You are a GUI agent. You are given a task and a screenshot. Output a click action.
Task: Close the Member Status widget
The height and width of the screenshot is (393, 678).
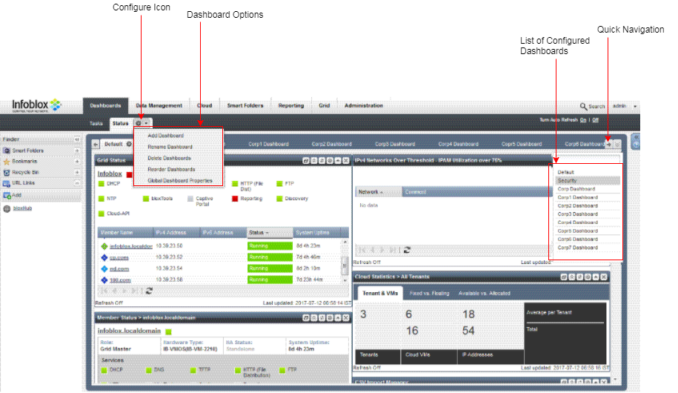click(x=346, y=317)
